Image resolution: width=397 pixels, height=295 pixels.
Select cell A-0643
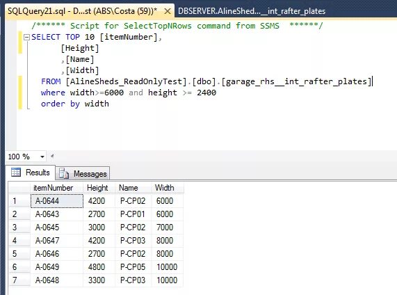(57, 214)
